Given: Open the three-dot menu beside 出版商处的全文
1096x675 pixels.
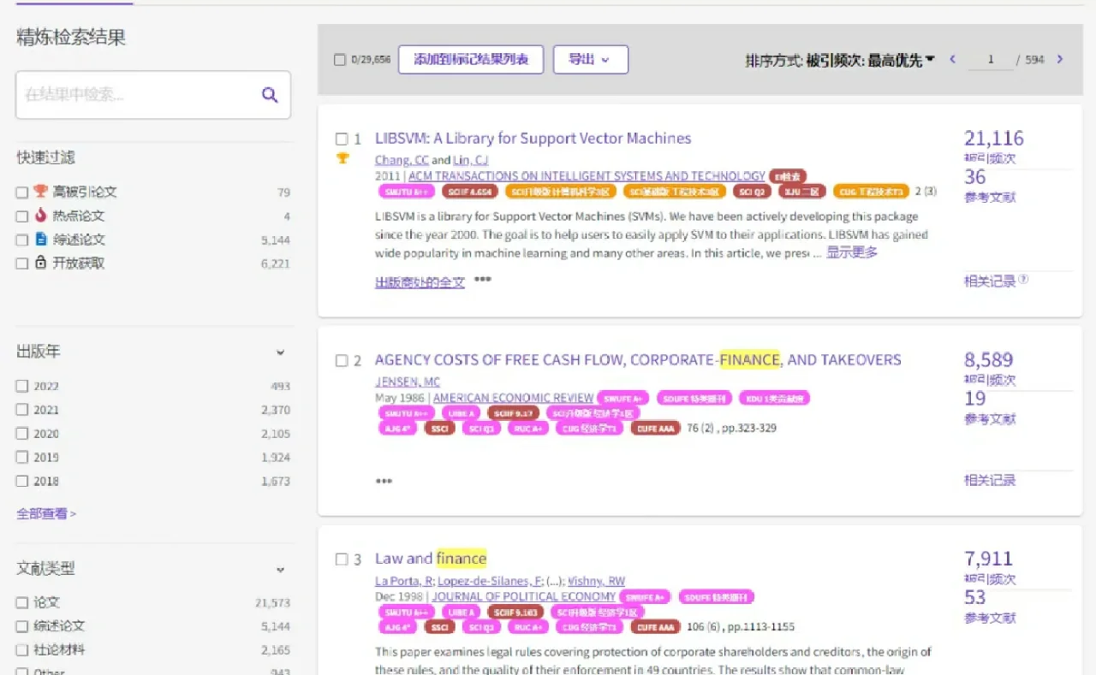Looking at the screenshot, I should click(x=483, y=280).
